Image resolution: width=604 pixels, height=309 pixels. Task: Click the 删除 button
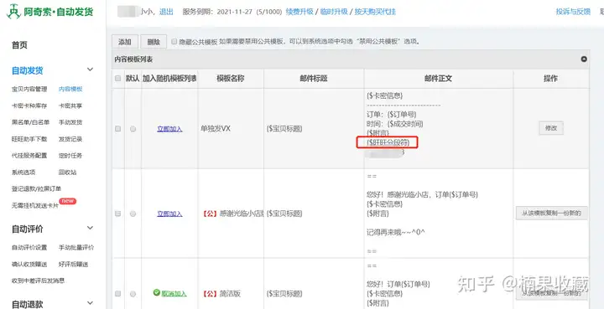(x=154, y=42)
